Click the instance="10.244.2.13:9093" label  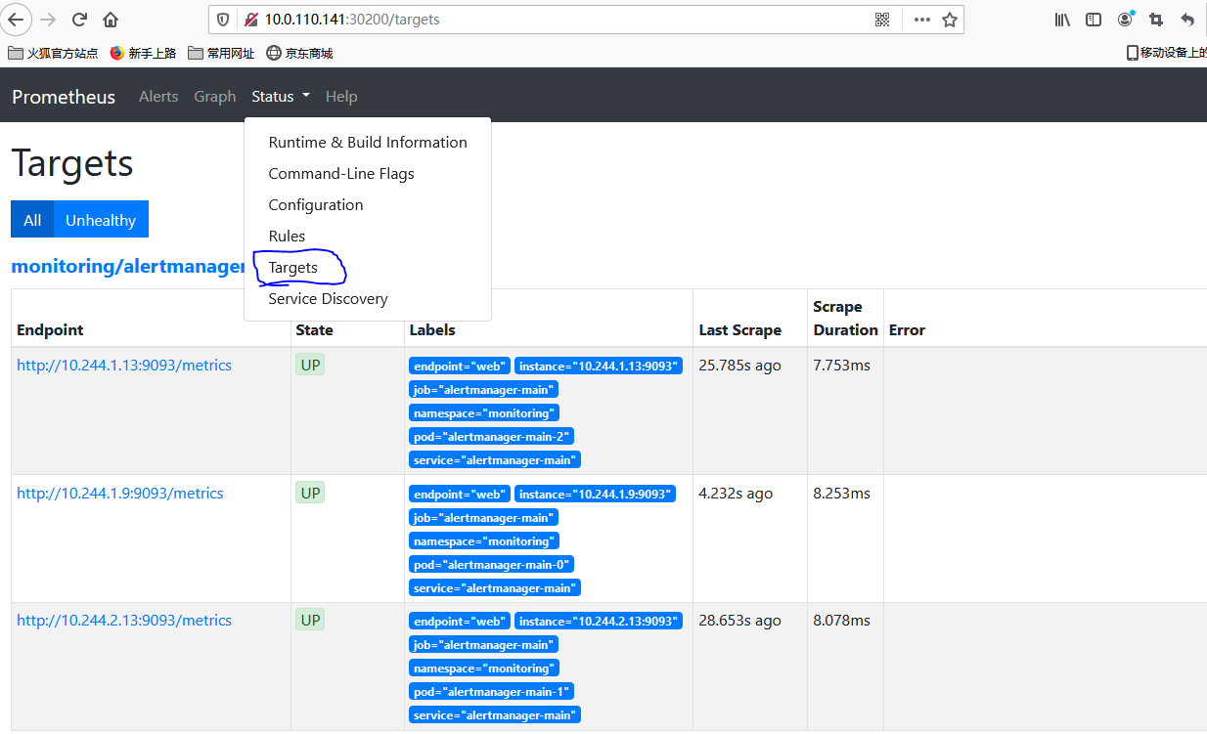tap(597, 622)
